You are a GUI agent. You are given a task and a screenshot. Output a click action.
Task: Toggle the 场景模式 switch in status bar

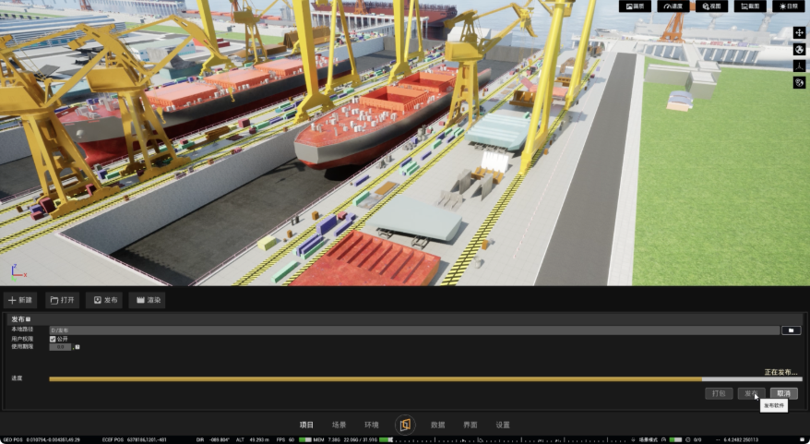pos(674,439)
